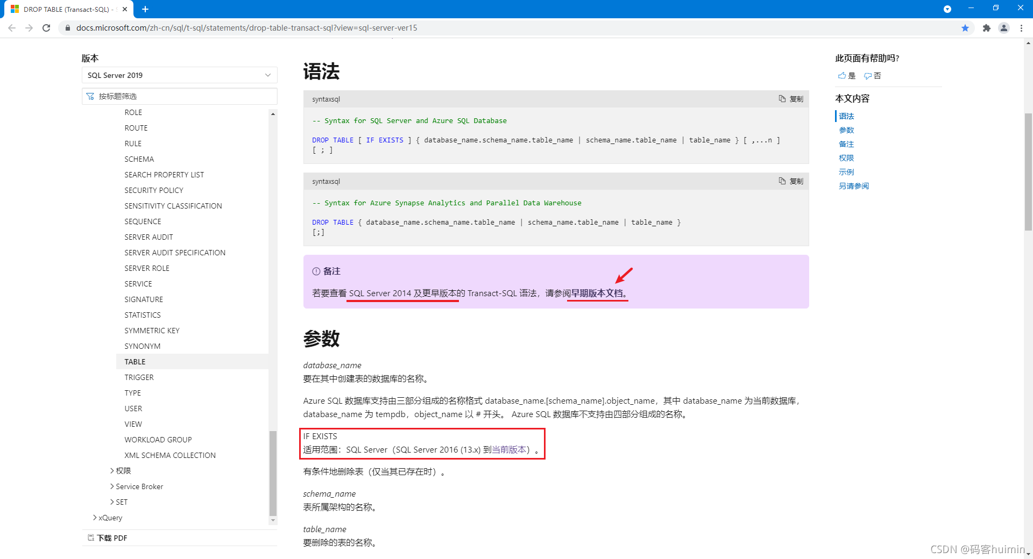Mark page helpful with 是 thumbs up
This screenshot has height=559, width=1033.
[x=846, y=76]
